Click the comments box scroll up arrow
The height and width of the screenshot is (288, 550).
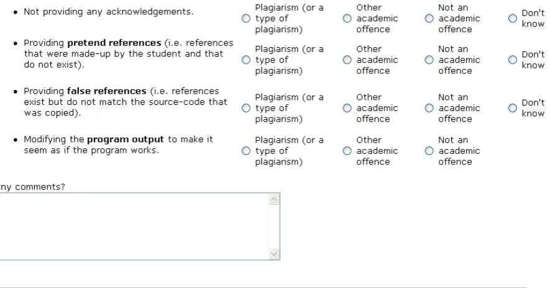click(x=274, y=199)
